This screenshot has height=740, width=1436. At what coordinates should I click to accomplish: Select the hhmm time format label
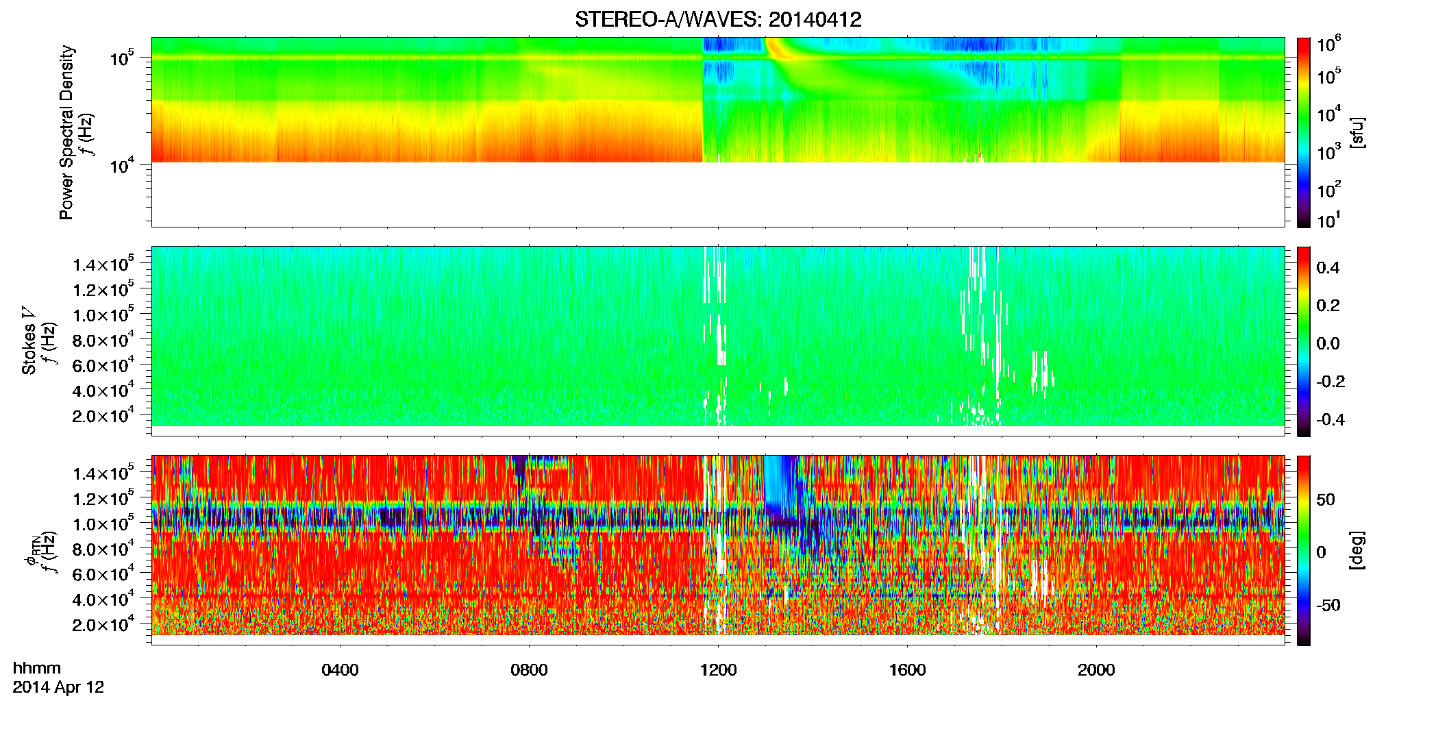pos(37,668)
